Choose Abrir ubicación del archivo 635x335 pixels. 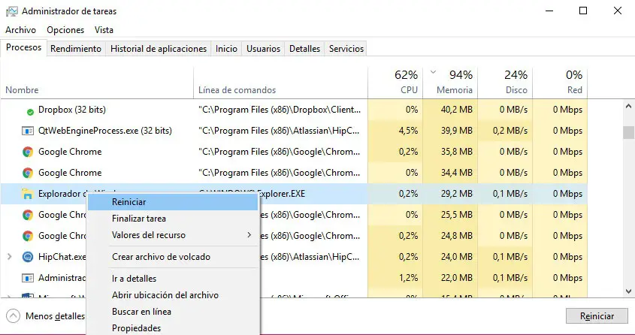(x=173, y=295)
